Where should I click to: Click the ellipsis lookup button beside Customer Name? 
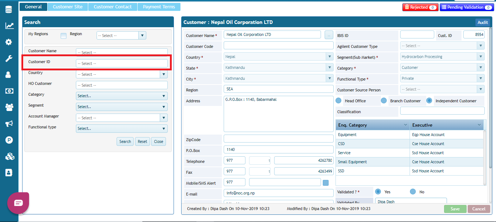point(329,35)
